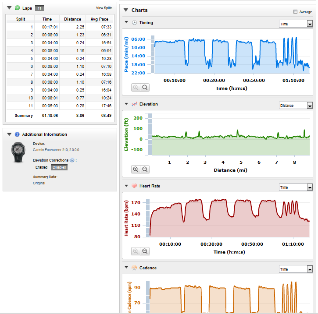Click the Avg Pace column header

pos(100,19)
